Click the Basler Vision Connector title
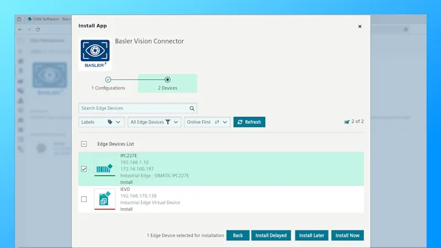The height and width of the screenshot is (248, 441). (149, 41)
